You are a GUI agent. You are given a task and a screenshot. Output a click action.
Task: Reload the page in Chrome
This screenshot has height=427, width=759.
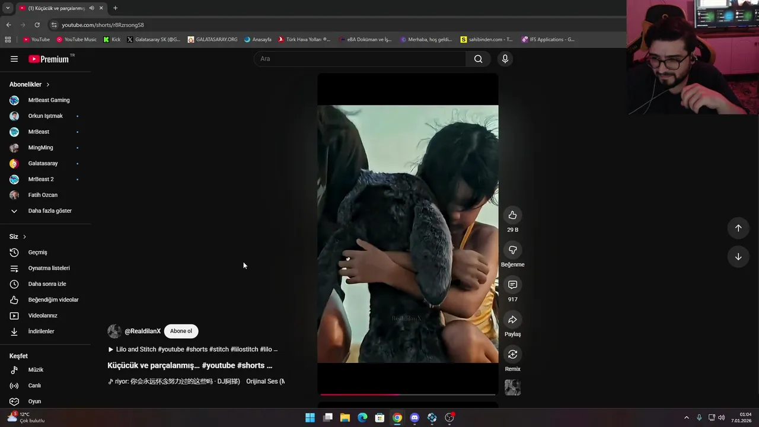(37, 25)
